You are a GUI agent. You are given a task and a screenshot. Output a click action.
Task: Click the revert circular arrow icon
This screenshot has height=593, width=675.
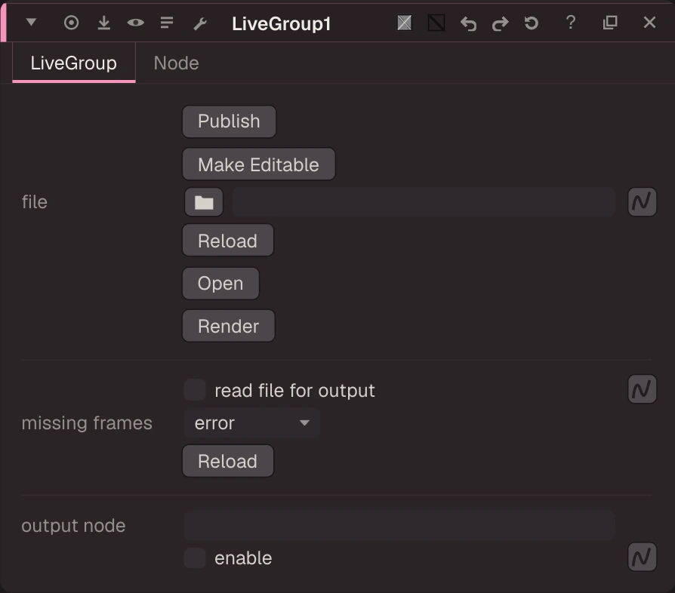(532, 23)
